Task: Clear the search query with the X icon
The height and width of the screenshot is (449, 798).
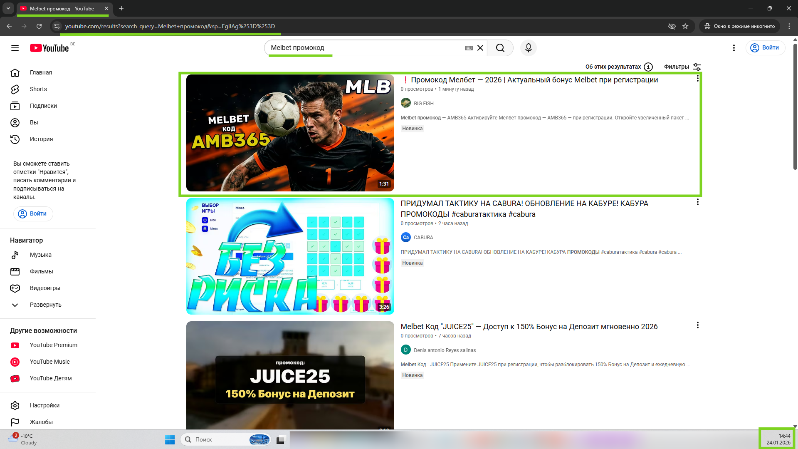Action: [x=480, y=48]
